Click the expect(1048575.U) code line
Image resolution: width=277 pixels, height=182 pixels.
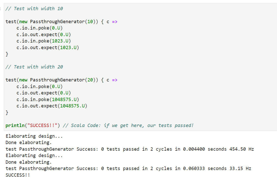(x=52, y=106)
